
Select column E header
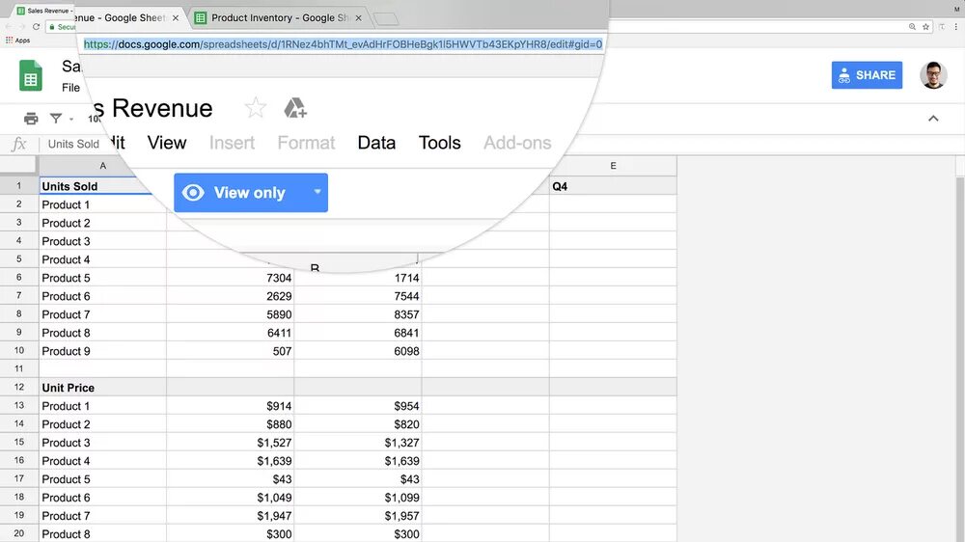tap(613, 166)
